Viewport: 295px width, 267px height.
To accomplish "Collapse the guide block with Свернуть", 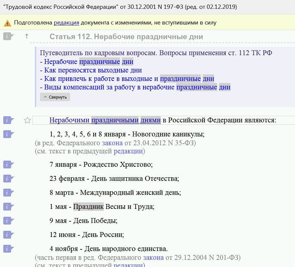I will 55,97.
